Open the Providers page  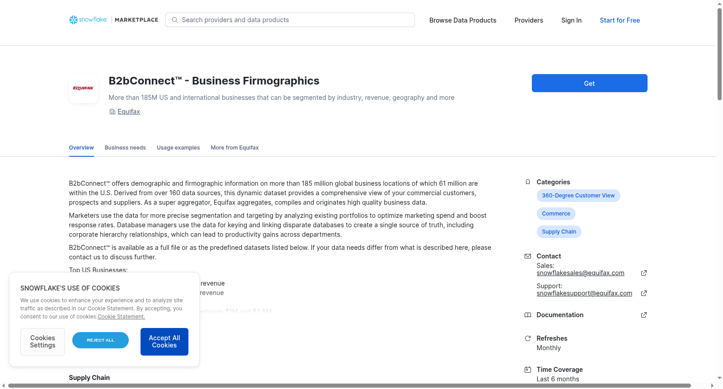(x=529, y=20)
